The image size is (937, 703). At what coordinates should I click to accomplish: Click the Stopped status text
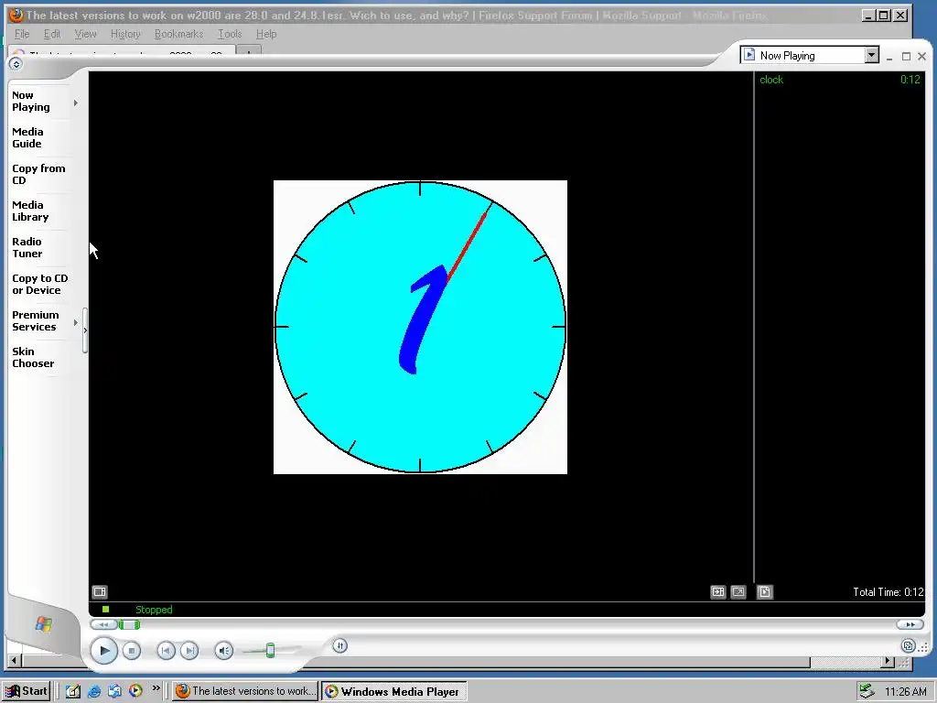(154, 609)
